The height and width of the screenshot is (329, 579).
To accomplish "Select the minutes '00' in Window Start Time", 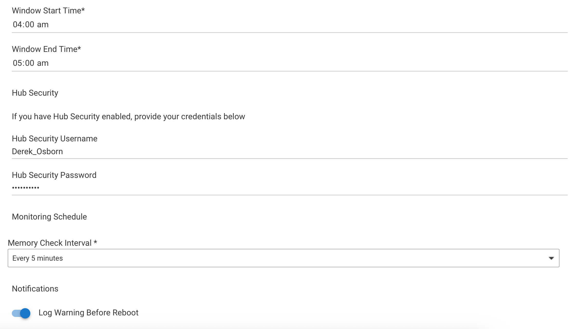I will click(30, 24).
